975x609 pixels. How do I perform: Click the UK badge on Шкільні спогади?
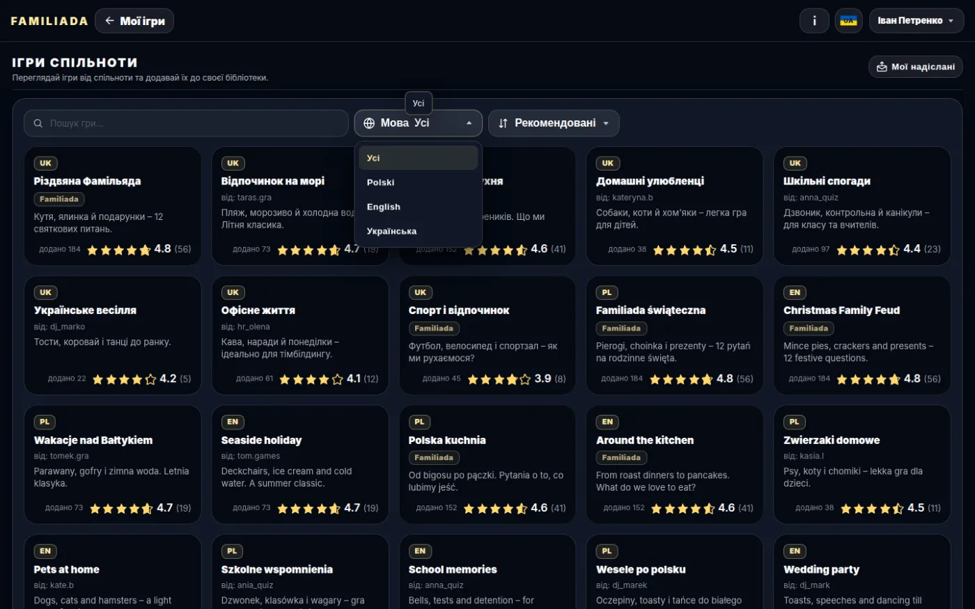[x=795, y=164]
